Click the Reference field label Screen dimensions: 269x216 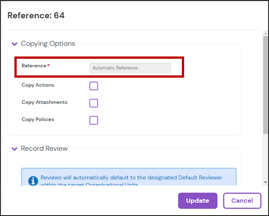[34, 66]
